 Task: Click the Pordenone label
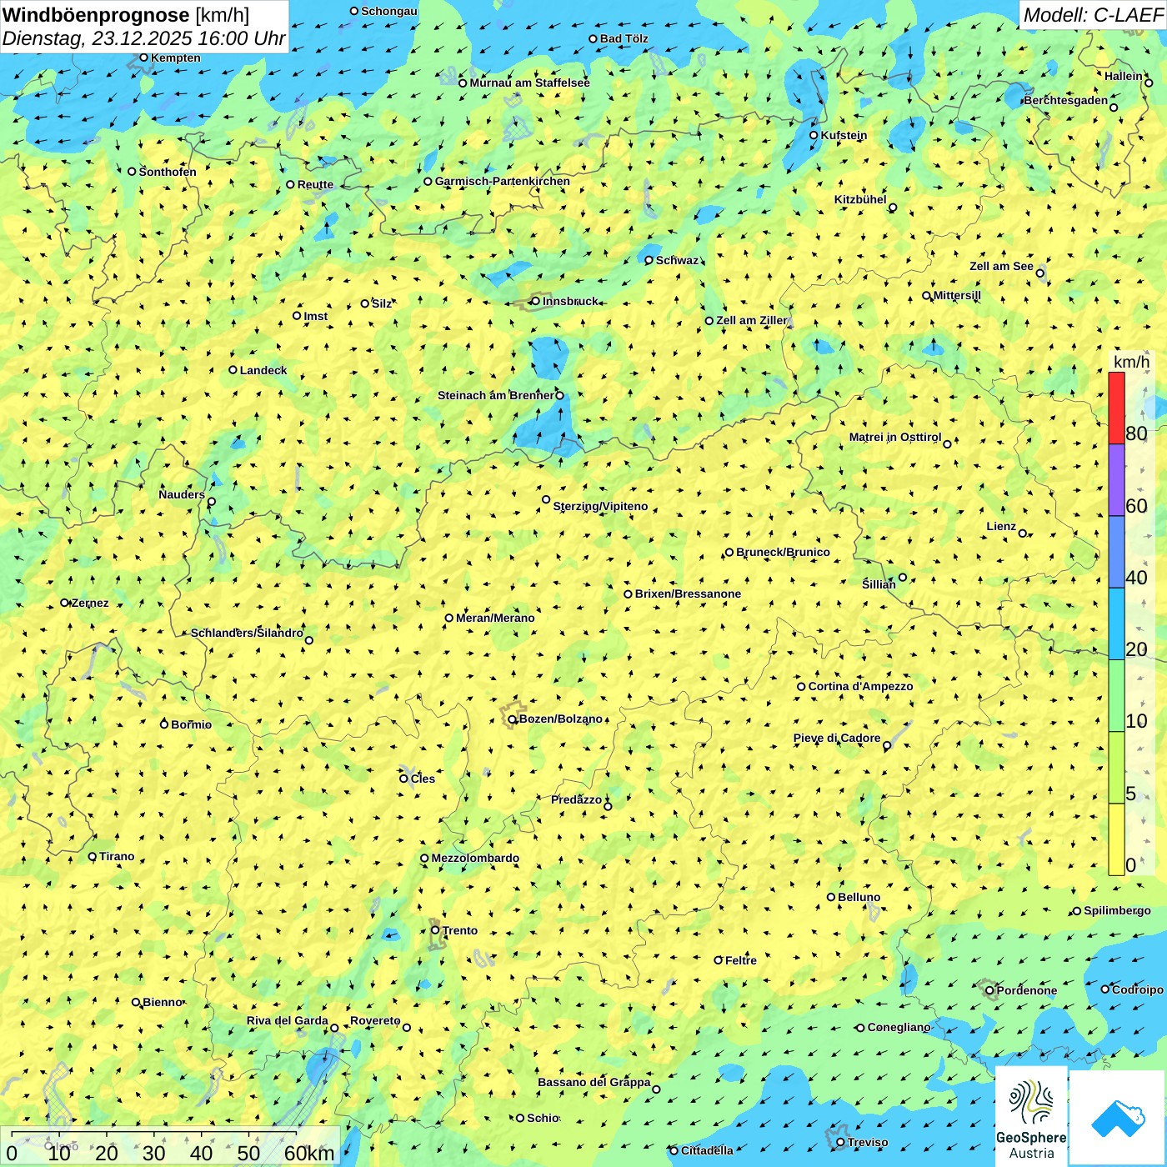coord(1027,990)
